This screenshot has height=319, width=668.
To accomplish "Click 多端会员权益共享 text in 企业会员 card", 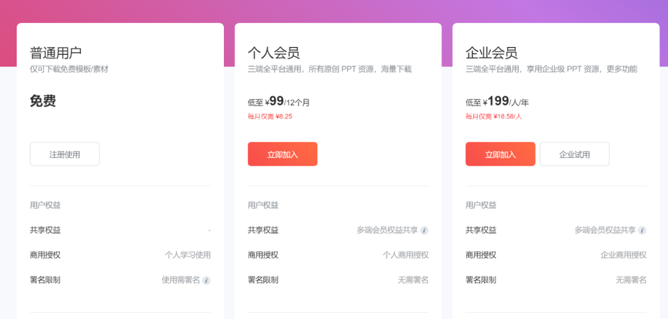I will pyautogui.click(x=605, y=231).
